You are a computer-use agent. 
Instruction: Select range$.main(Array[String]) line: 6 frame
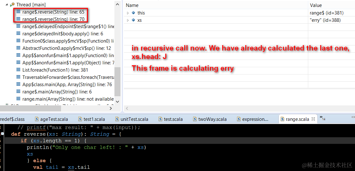[x=57, y=92]
